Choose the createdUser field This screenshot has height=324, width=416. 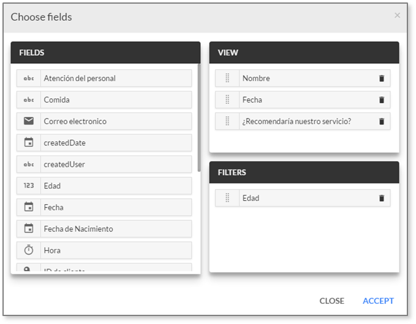104,164
